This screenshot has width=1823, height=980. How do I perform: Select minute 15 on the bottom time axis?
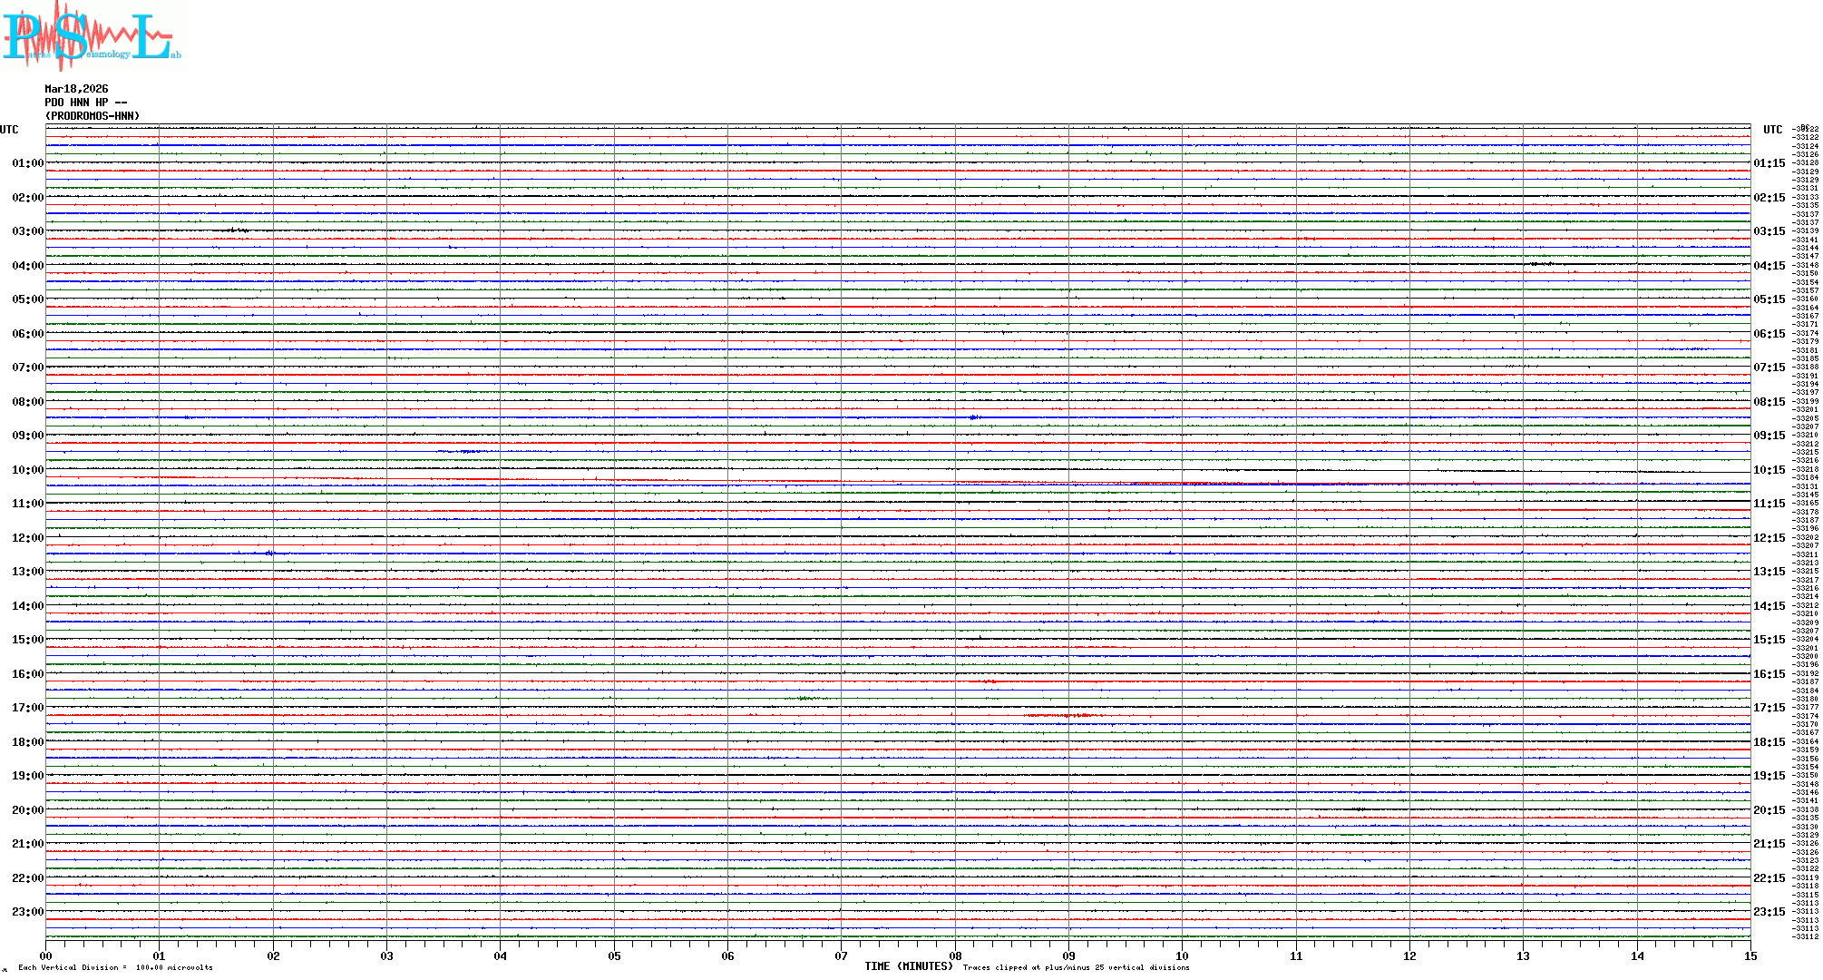1750,956
